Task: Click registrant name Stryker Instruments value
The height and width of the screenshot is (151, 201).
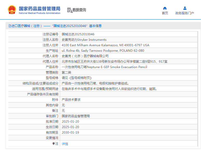Action: pos(84,40)
